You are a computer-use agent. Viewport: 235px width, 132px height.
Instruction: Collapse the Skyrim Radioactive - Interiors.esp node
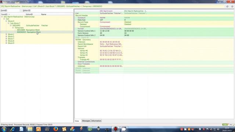[2, 17]
